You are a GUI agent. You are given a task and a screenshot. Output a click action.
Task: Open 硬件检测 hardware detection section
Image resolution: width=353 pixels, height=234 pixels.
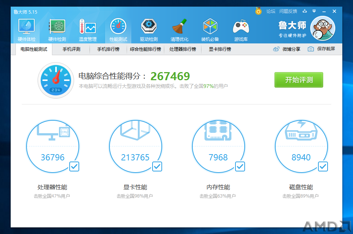[57, 30]
